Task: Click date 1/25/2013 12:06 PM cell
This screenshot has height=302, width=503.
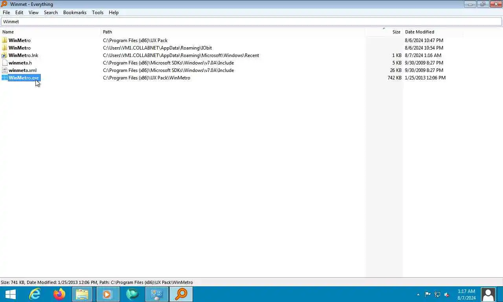Action: (x=425, y=78)
